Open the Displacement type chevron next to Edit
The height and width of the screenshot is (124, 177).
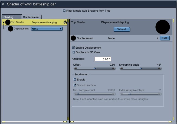click(x=158, y=38)
